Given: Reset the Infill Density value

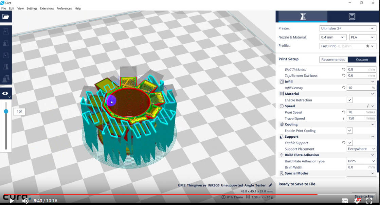Looking at the screenshot, I should tap(343, 88).
